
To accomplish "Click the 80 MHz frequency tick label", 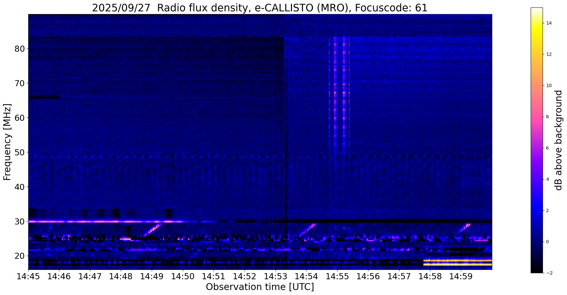I will [20, 49].
